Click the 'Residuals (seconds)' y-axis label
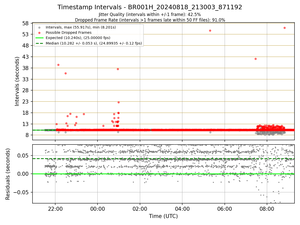 click(8, 174)
